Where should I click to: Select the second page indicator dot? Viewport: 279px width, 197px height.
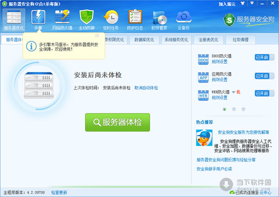(234, 109)
